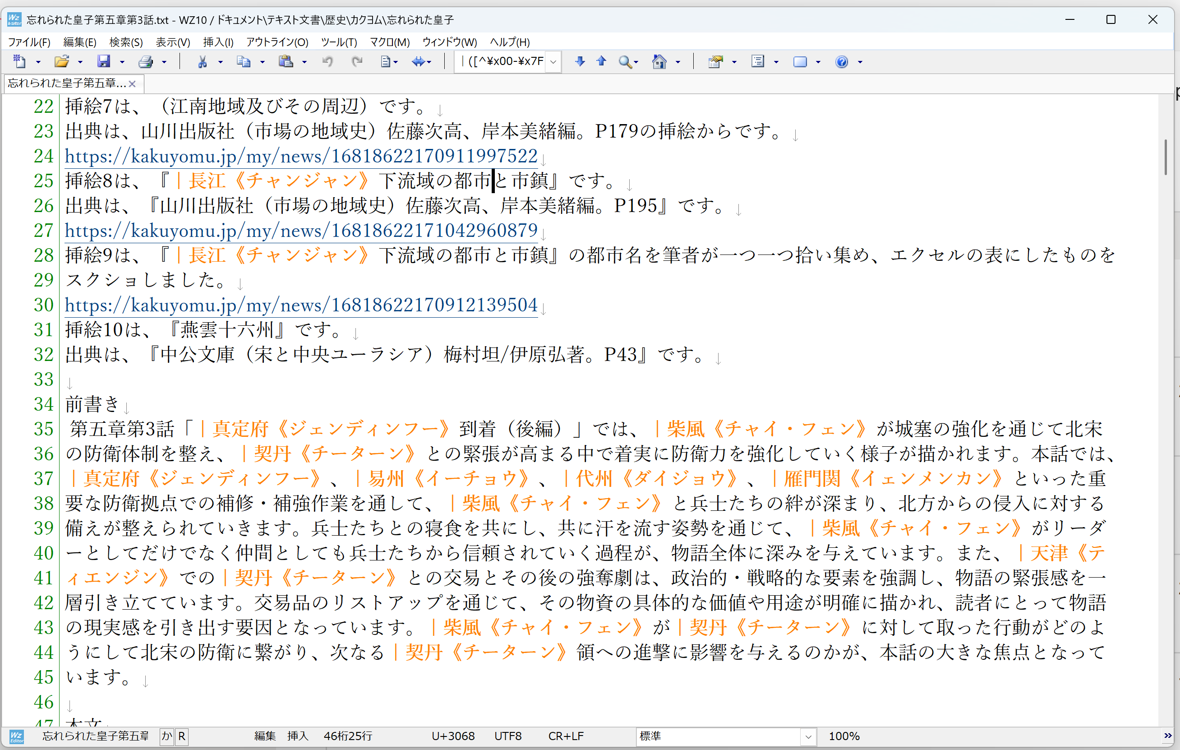1180x750 pixels.
Task: Open the マクロ(M) menu
Action: (389, 42)
